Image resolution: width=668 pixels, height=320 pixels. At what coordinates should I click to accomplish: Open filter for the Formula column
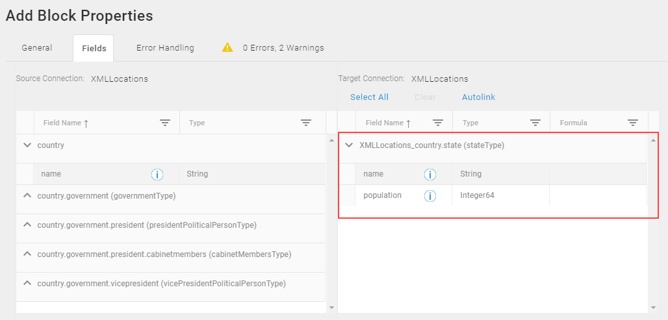pos(633,123)
